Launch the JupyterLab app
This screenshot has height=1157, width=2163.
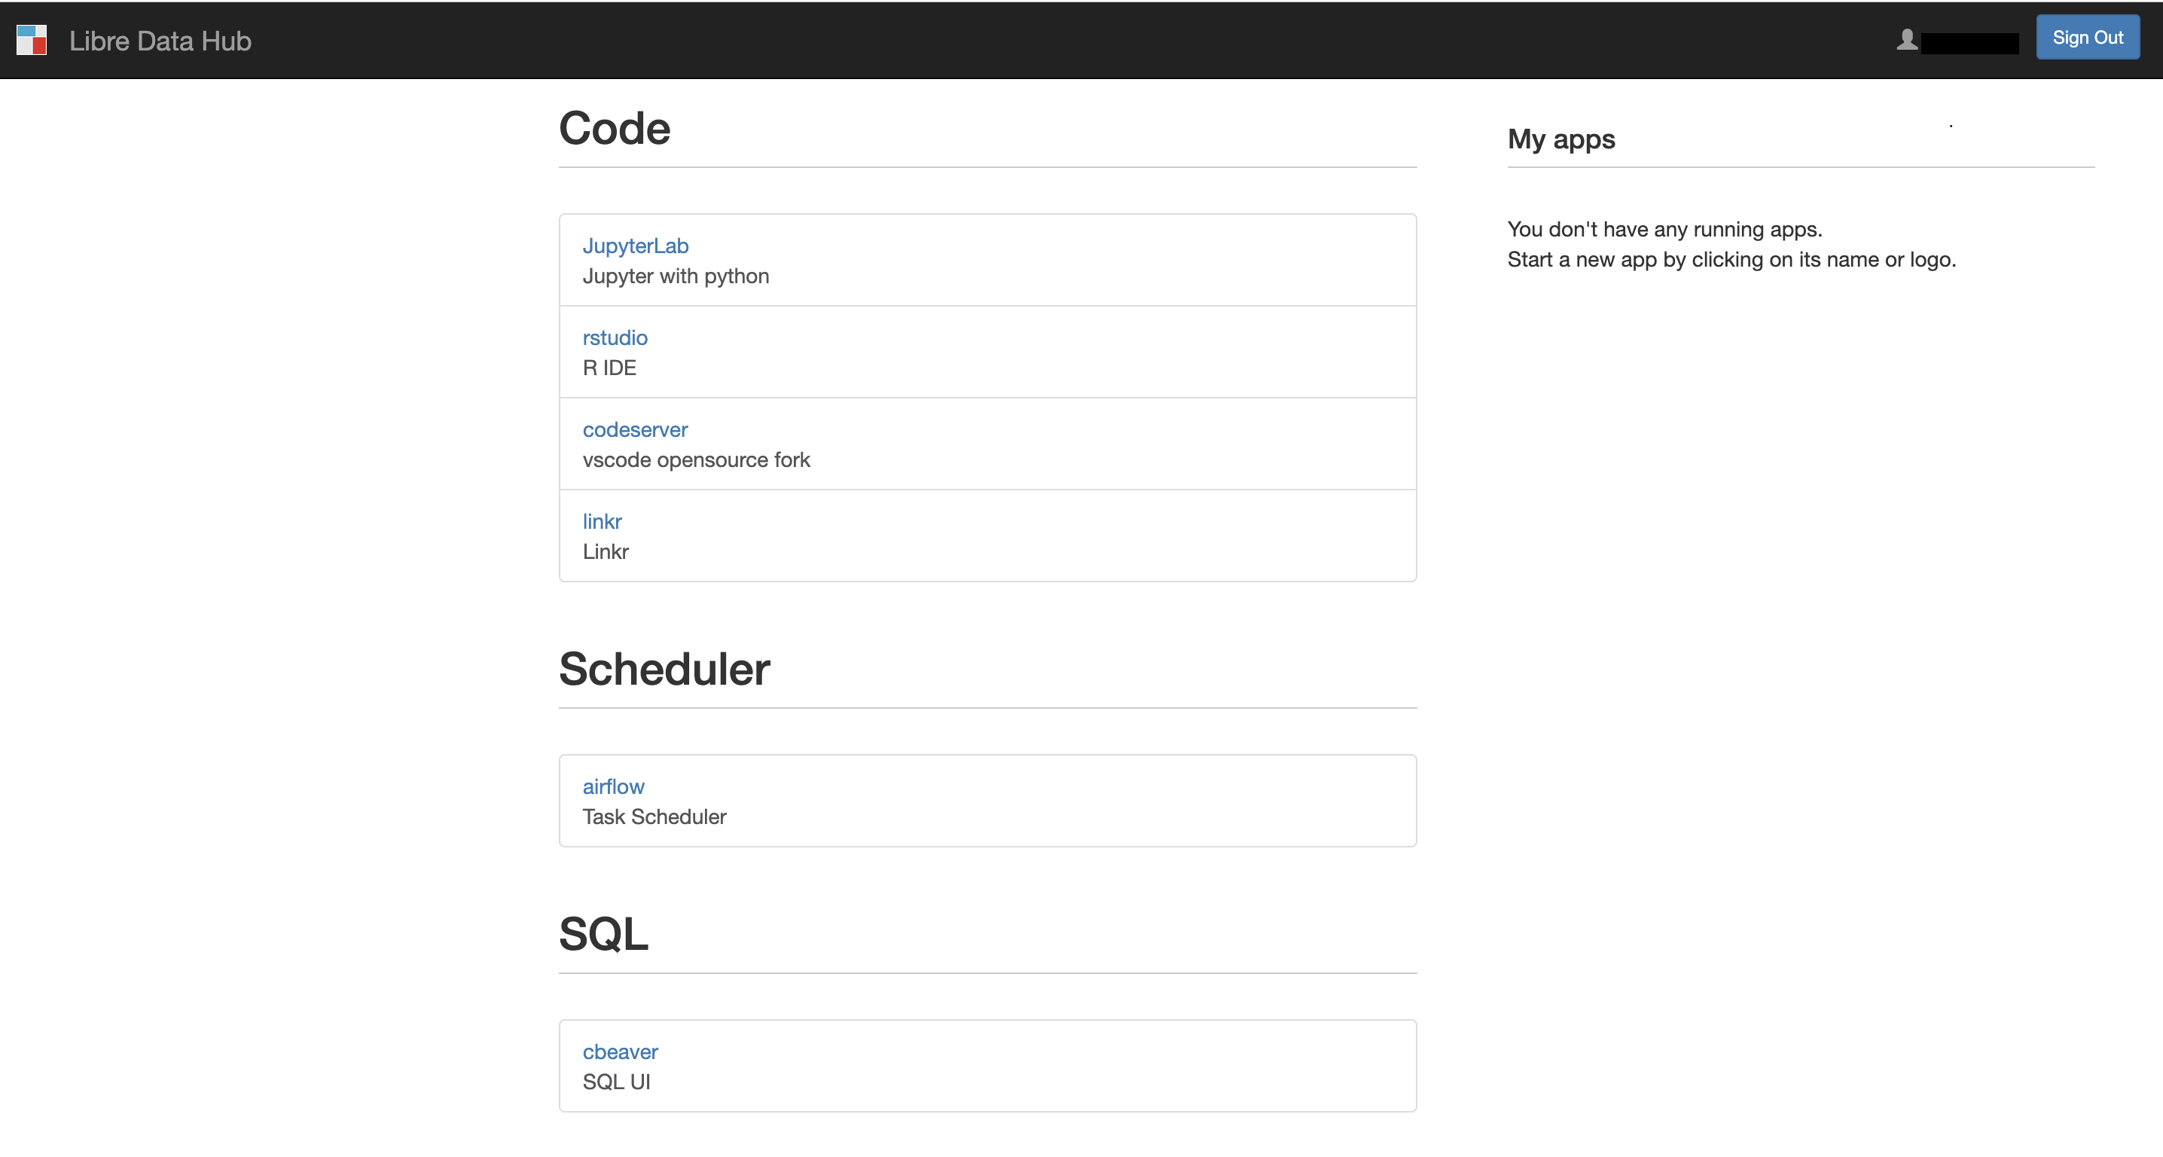pyautogui.click(x=635, y=246)
